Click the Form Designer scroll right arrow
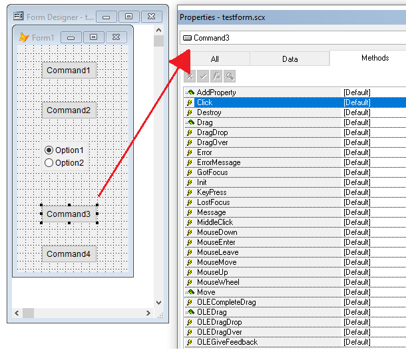The width and height of the screenshot is (406, 362). pyautogui.click(x=148, y=313)
